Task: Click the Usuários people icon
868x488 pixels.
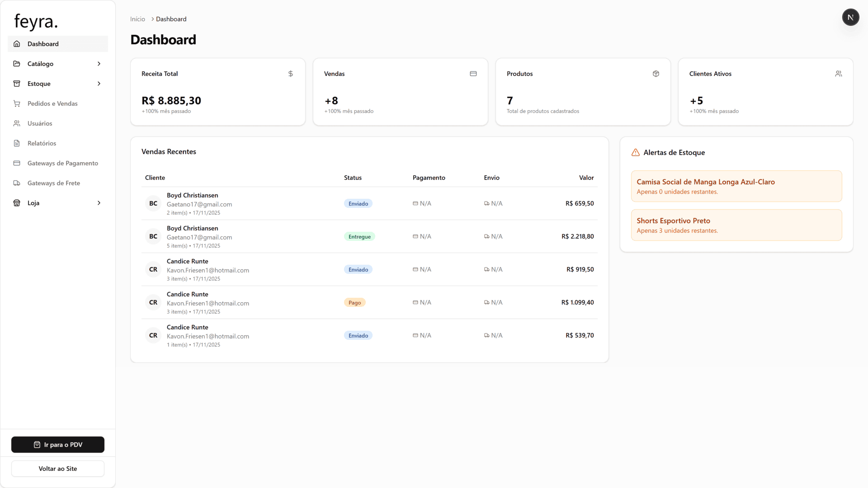Action: (17, 123)
